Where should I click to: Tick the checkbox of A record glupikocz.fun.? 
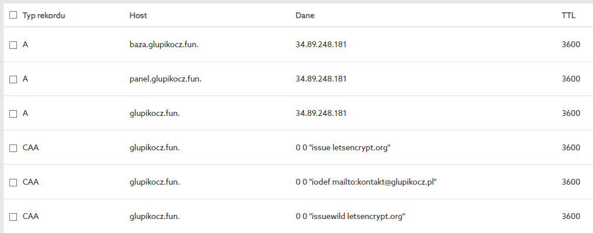click(13, 113)
